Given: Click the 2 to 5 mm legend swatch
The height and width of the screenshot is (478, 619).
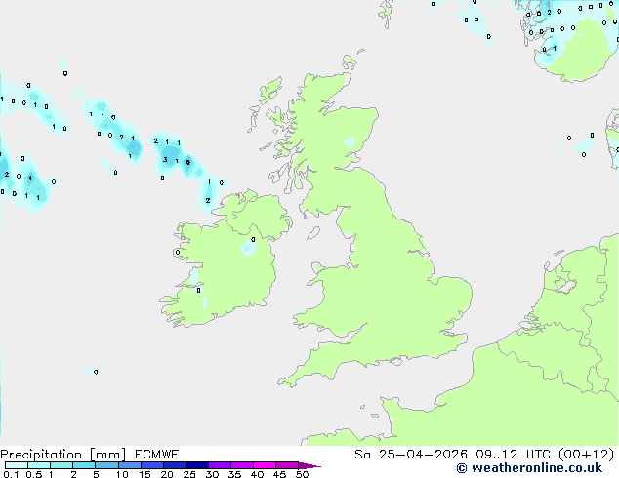Looking at the screenshot, I should [84, 465].
